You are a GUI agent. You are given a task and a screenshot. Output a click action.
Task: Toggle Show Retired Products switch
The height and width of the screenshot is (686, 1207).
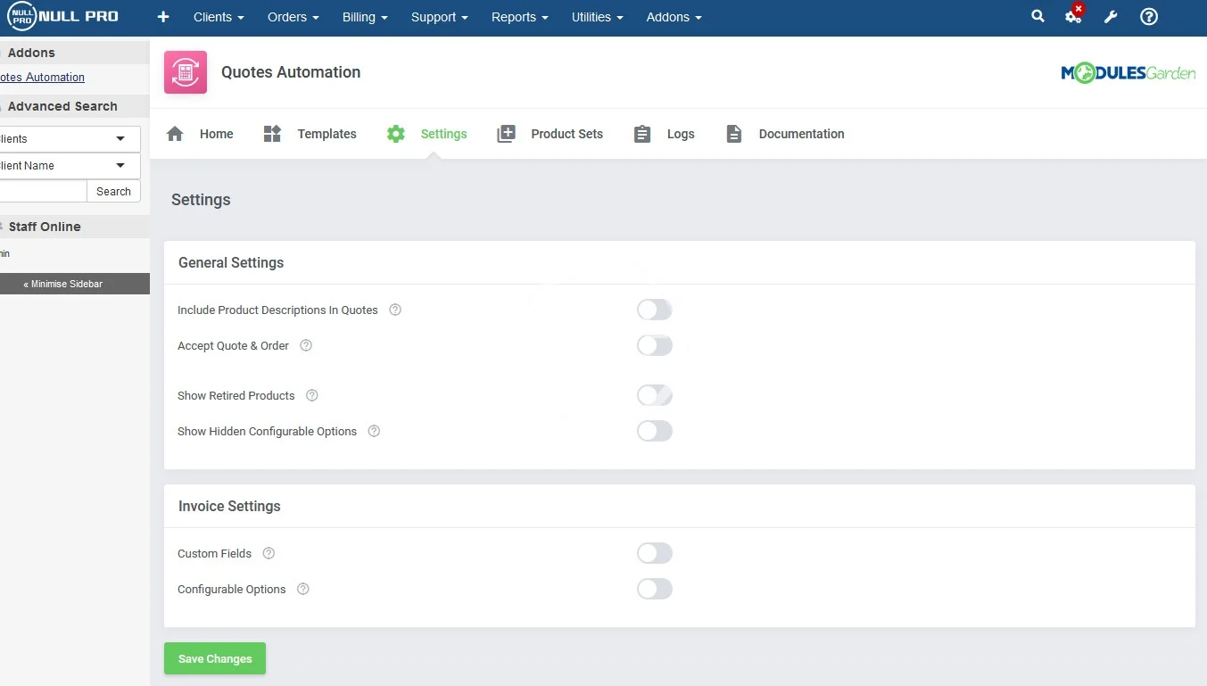point(654,395)
